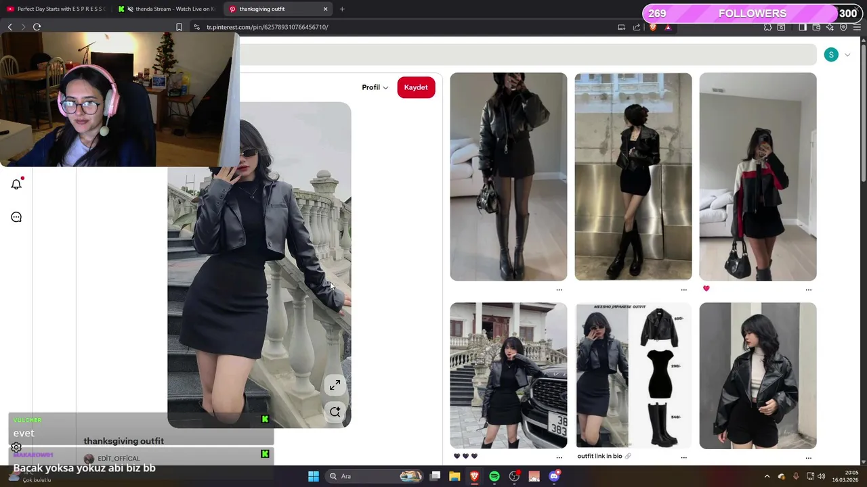Viewport: 867px width, 487px height.
Task: Click the taskbar Ara search box
Action: tap(375, 476)
